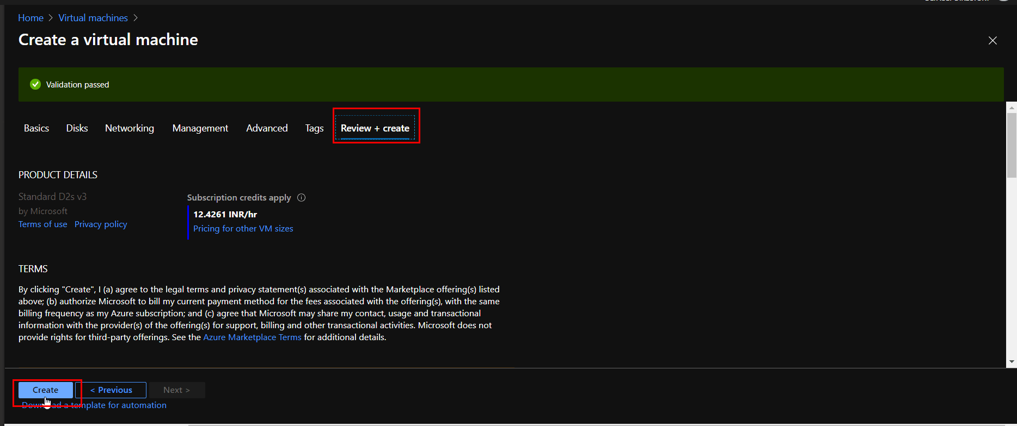Open the Networking tab
1017x426 pixels.
(130, 128)
